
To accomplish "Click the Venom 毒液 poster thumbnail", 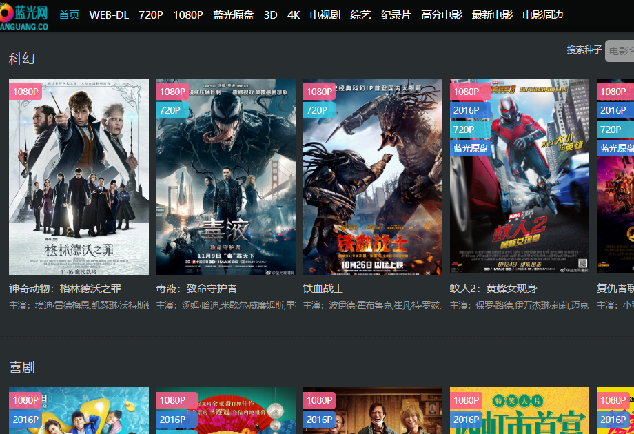I will (x=225, y=186).
